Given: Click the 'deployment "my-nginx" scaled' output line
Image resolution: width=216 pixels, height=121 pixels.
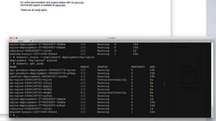Looking at the screenshot, I should coord(33,61).
